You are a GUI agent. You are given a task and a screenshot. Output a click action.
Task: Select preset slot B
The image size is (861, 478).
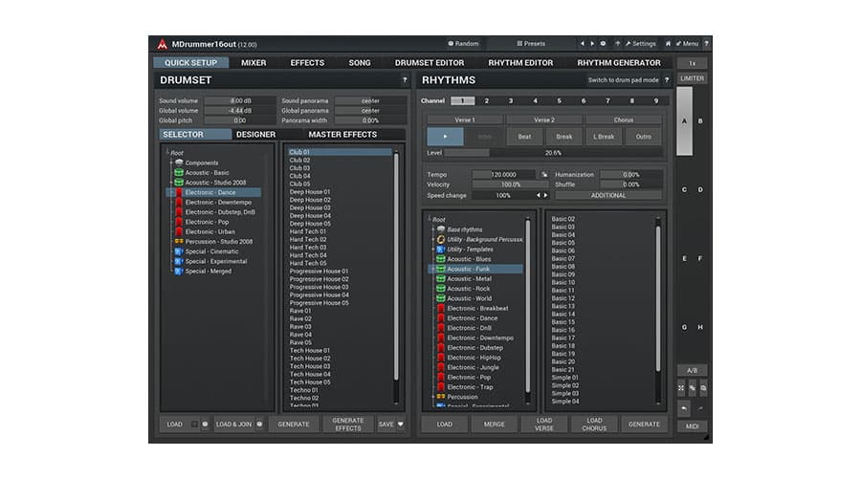tap(700, 120)
